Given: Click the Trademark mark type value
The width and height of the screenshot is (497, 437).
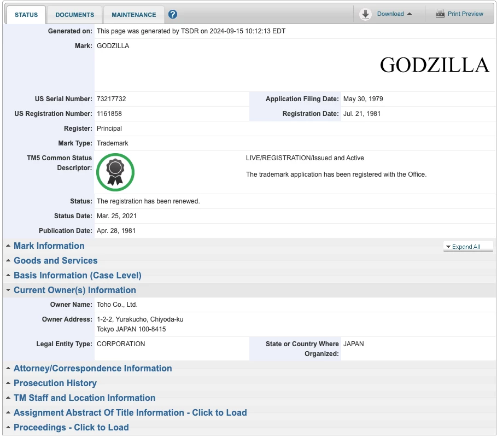Looking at the screenshot, I should [x=112, y=143].
